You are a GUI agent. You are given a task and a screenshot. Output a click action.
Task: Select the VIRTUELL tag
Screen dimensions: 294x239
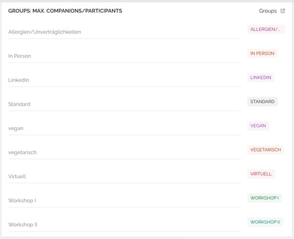(x=261, y=174)
